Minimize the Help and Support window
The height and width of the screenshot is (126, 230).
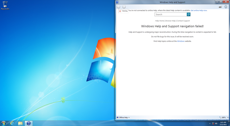point(217,1)
